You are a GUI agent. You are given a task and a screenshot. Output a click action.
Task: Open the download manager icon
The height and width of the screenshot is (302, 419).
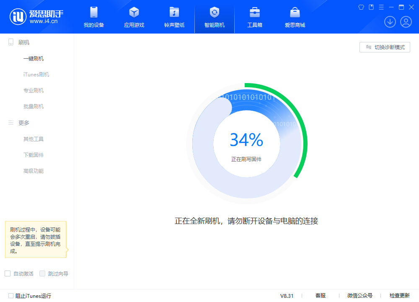pos(390,22)
